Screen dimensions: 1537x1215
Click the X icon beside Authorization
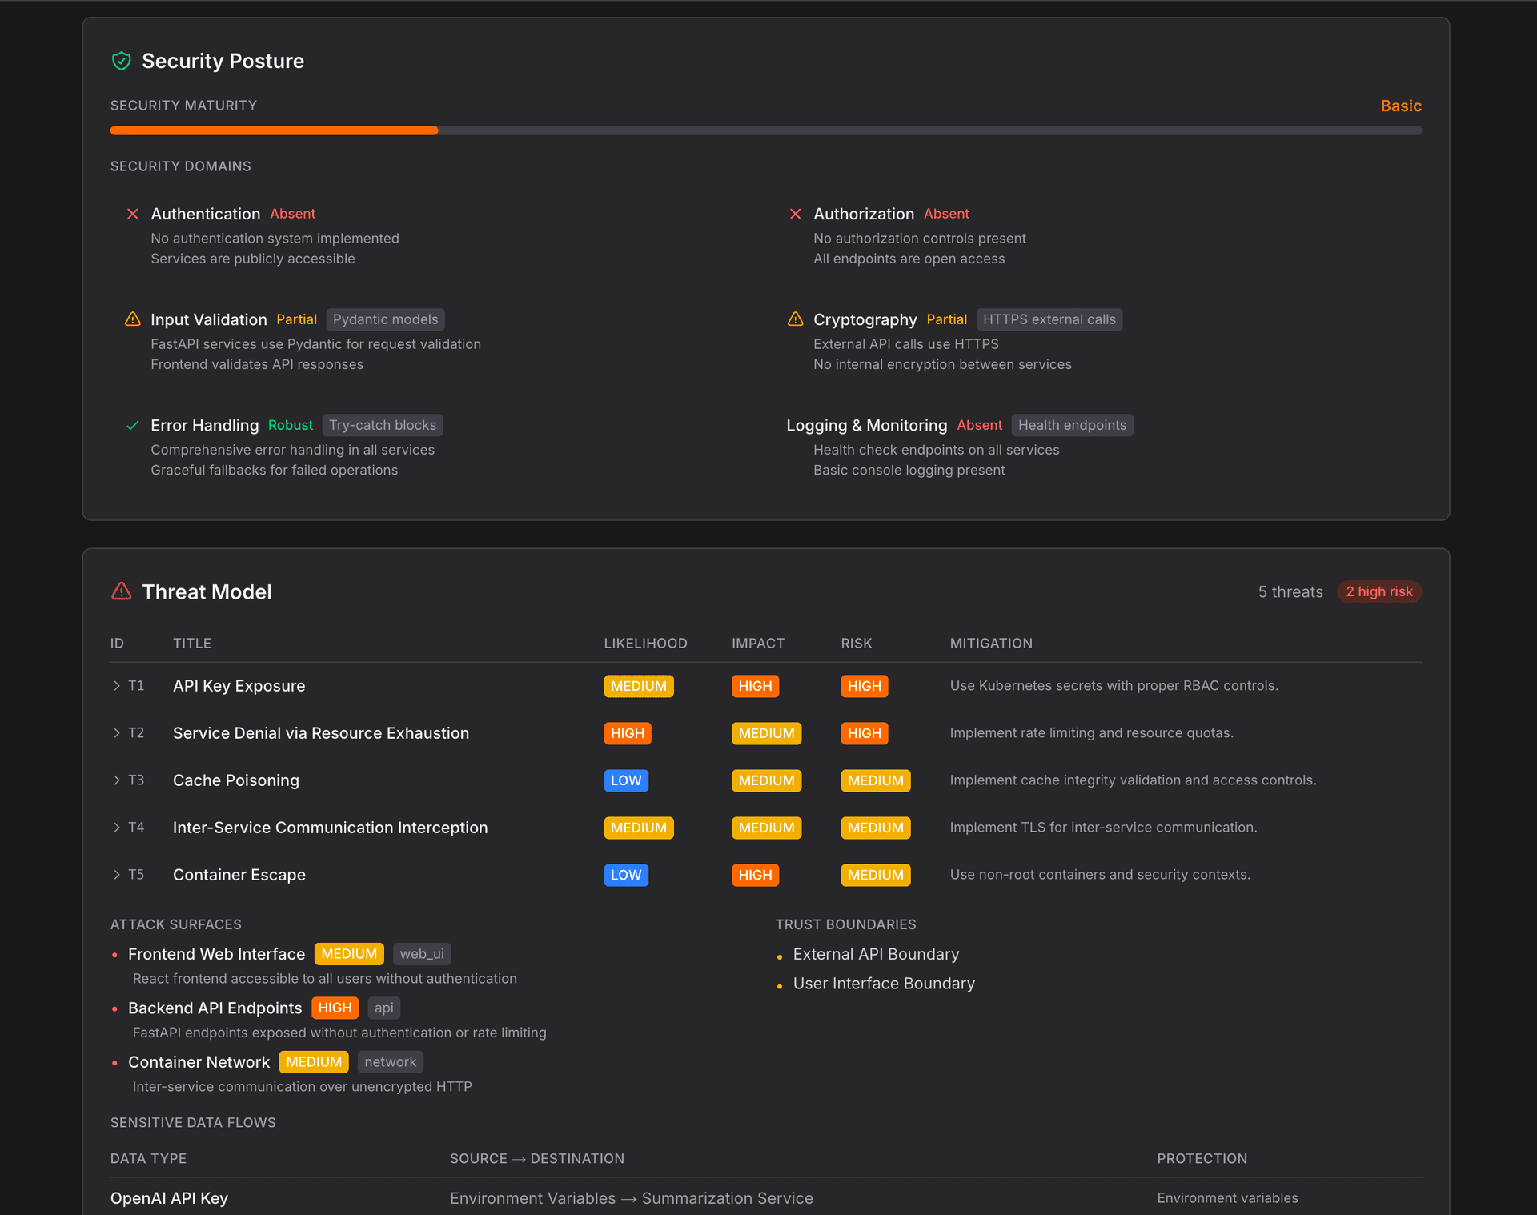795,214
